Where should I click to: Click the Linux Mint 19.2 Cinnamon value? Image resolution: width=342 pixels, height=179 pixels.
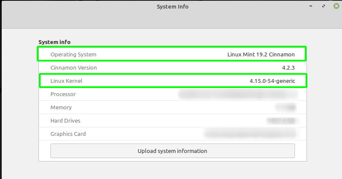[x=261, y=54]
